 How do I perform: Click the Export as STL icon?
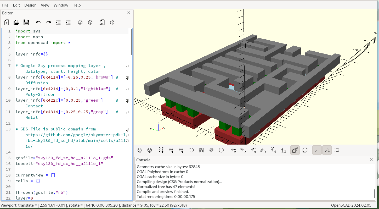click(x=102, y=23)
